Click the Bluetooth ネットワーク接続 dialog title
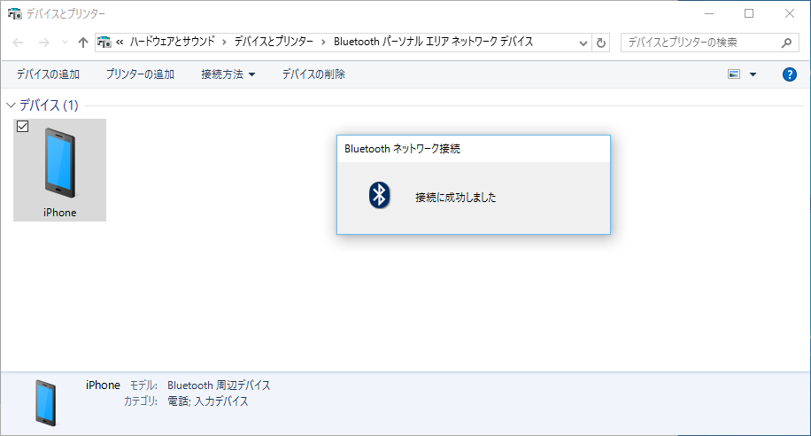This screenshot has width=811, height=436. point(402,149)
